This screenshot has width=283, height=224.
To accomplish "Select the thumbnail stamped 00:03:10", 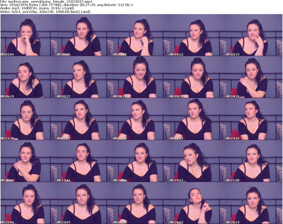I will coord(141,35).
